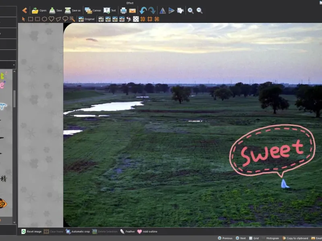Toggle the Grid overlay in status bar
Viewport: 322px width, 241px height.
(253, 238)
